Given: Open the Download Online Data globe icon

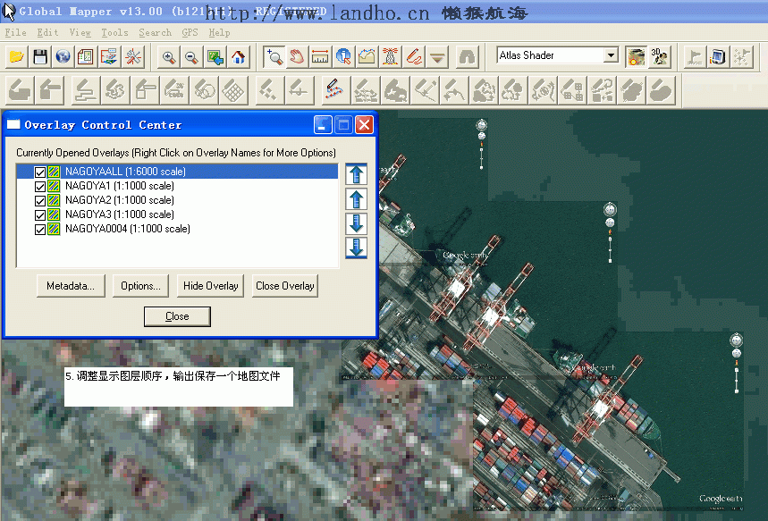Looking at the screenshot, I should [63, 57].
